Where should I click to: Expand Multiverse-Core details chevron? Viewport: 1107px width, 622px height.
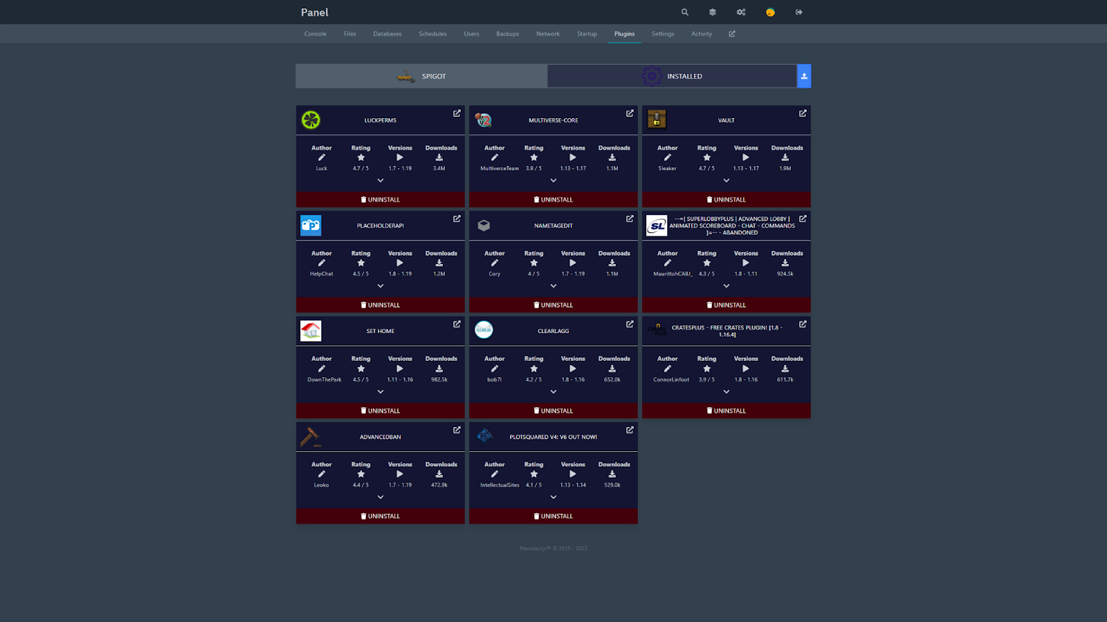pos(553,180)
